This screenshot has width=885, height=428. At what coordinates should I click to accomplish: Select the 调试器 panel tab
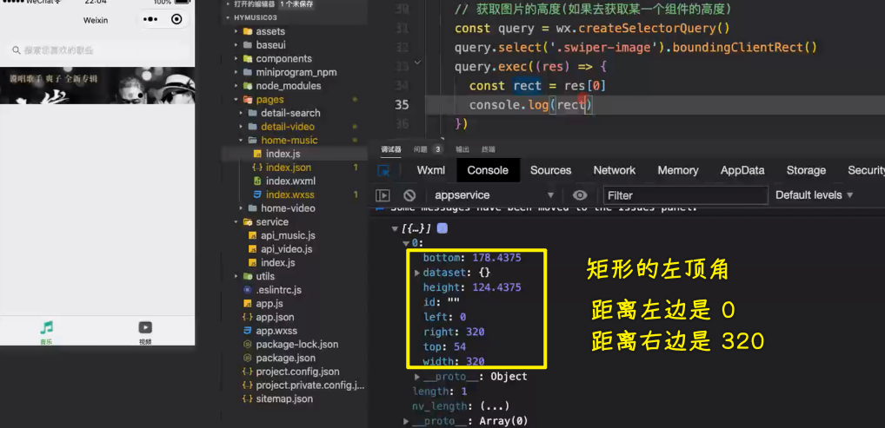pyautogui.click(x=390, y=149)
